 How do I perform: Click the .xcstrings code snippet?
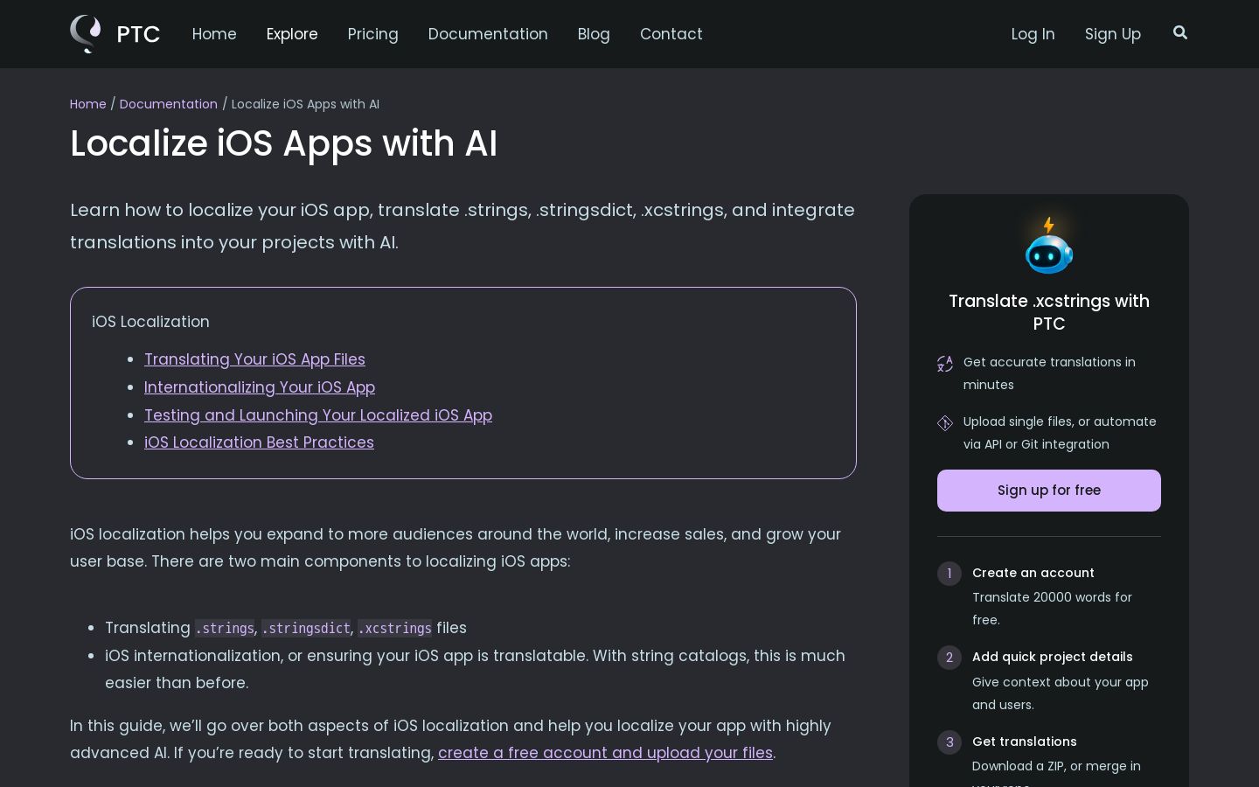395,629
